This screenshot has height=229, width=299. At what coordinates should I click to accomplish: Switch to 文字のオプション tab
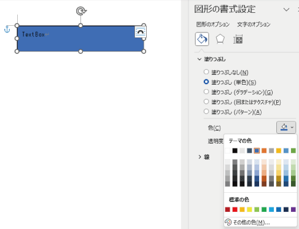pos(254,25)
